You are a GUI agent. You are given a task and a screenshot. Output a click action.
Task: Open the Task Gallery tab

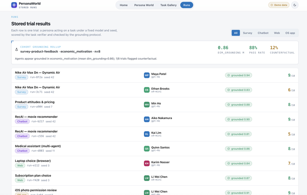[168, 5]
